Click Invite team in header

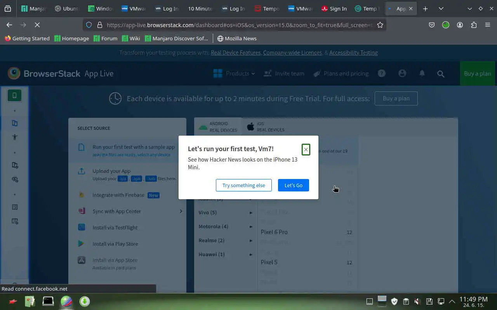coord(284,73)
